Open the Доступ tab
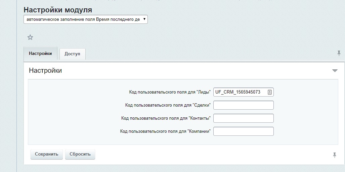The width and height of the screenshot is (345, 172). (72, 54)
